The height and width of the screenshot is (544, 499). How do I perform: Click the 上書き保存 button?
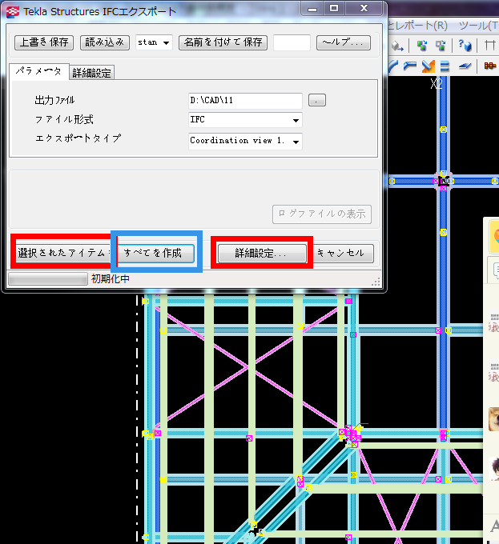pos(44,42)
